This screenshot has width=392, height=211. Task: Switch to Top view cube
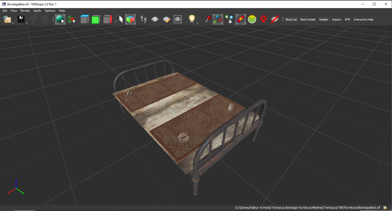tap(84, 19)
